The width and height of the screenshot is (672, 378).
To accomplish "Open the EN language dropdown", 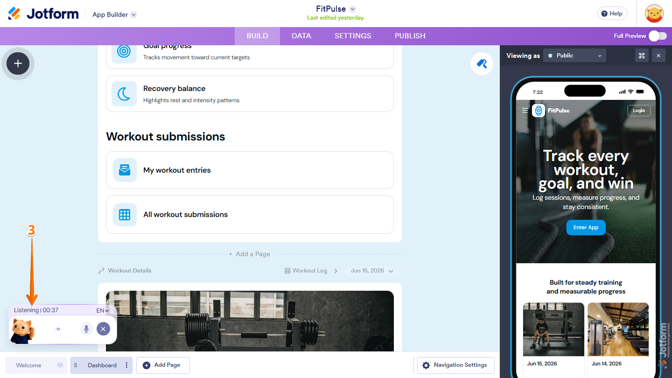I will pos(103,310).
